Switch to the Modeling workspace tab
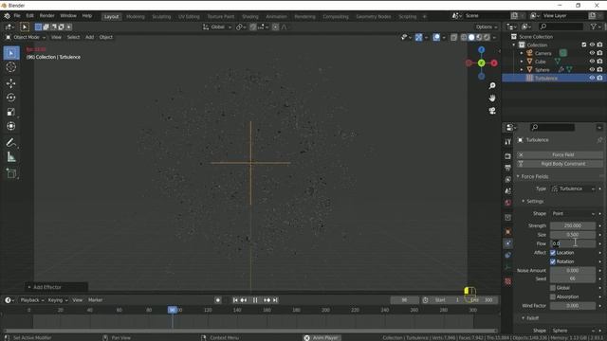 coord(136,17)
